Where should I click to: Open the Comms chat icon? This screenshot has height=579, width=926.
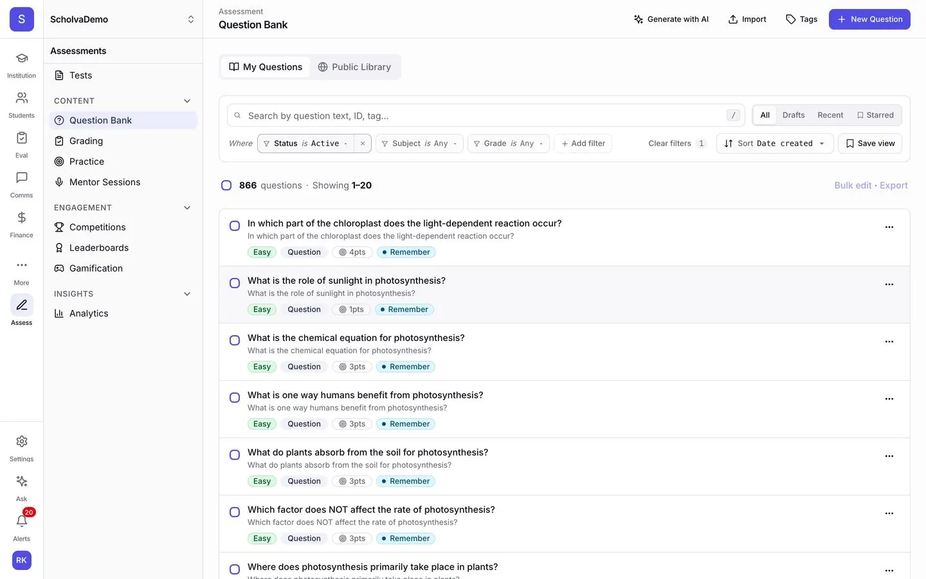coord(21,185)
